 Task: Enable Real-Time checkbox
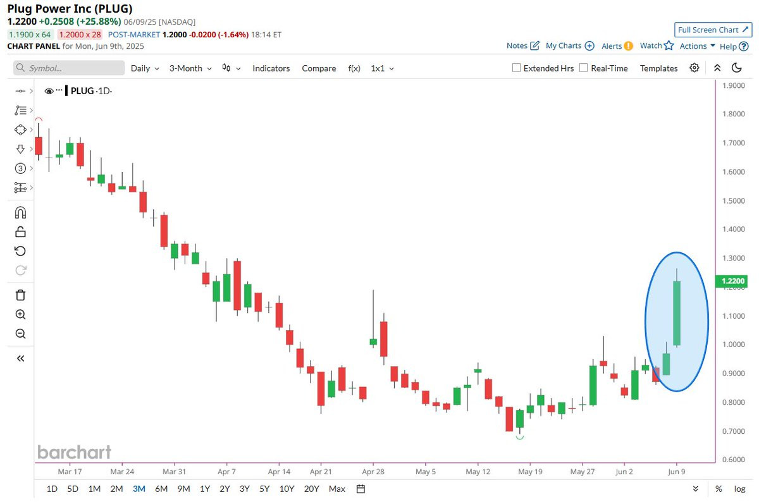[583, 68]
